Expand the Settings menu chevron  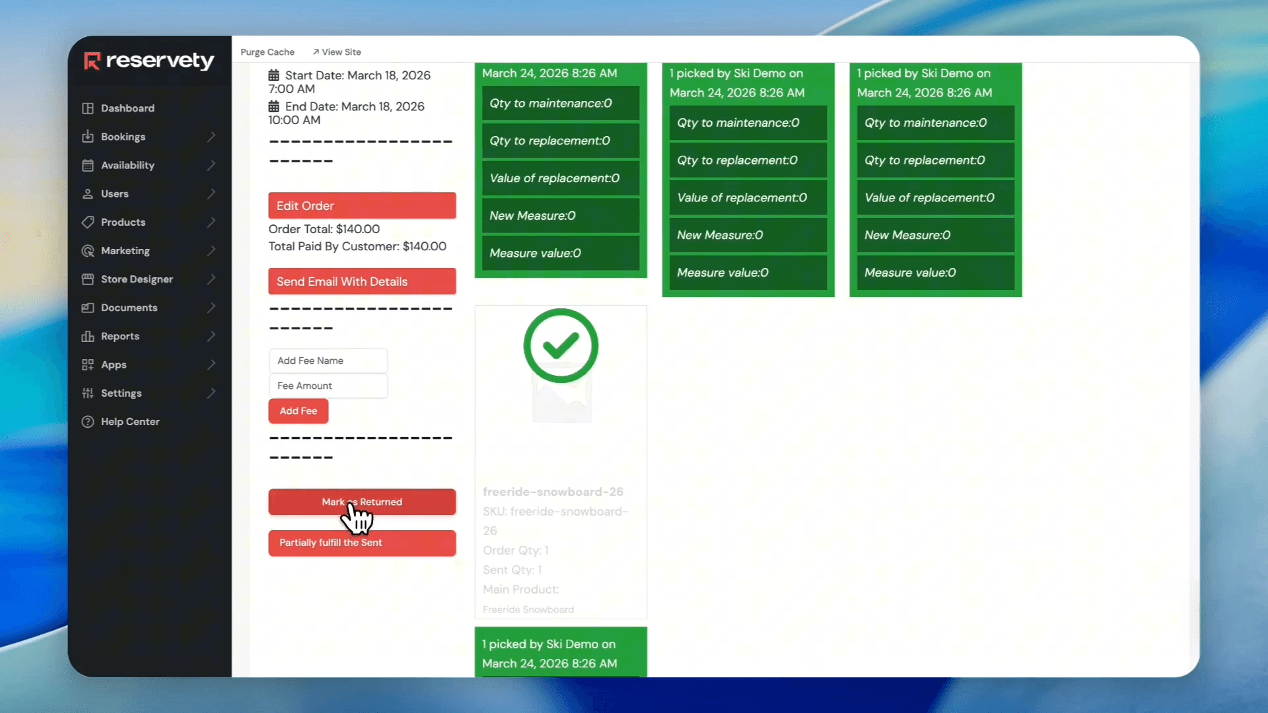click(x=211, y=393)
